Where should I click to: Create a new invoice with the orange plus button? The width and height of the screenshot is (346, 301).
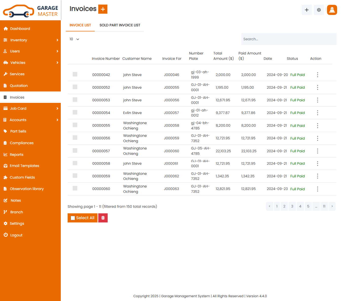tap(103, 9)
